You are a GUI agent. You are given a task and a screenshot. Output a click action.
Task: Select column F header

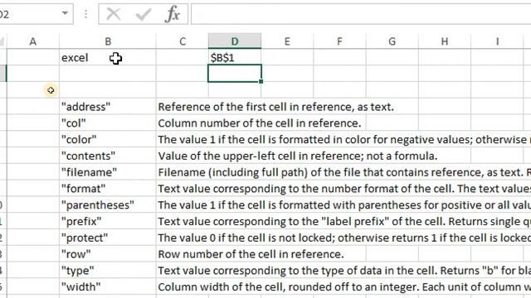pos(339,41)
